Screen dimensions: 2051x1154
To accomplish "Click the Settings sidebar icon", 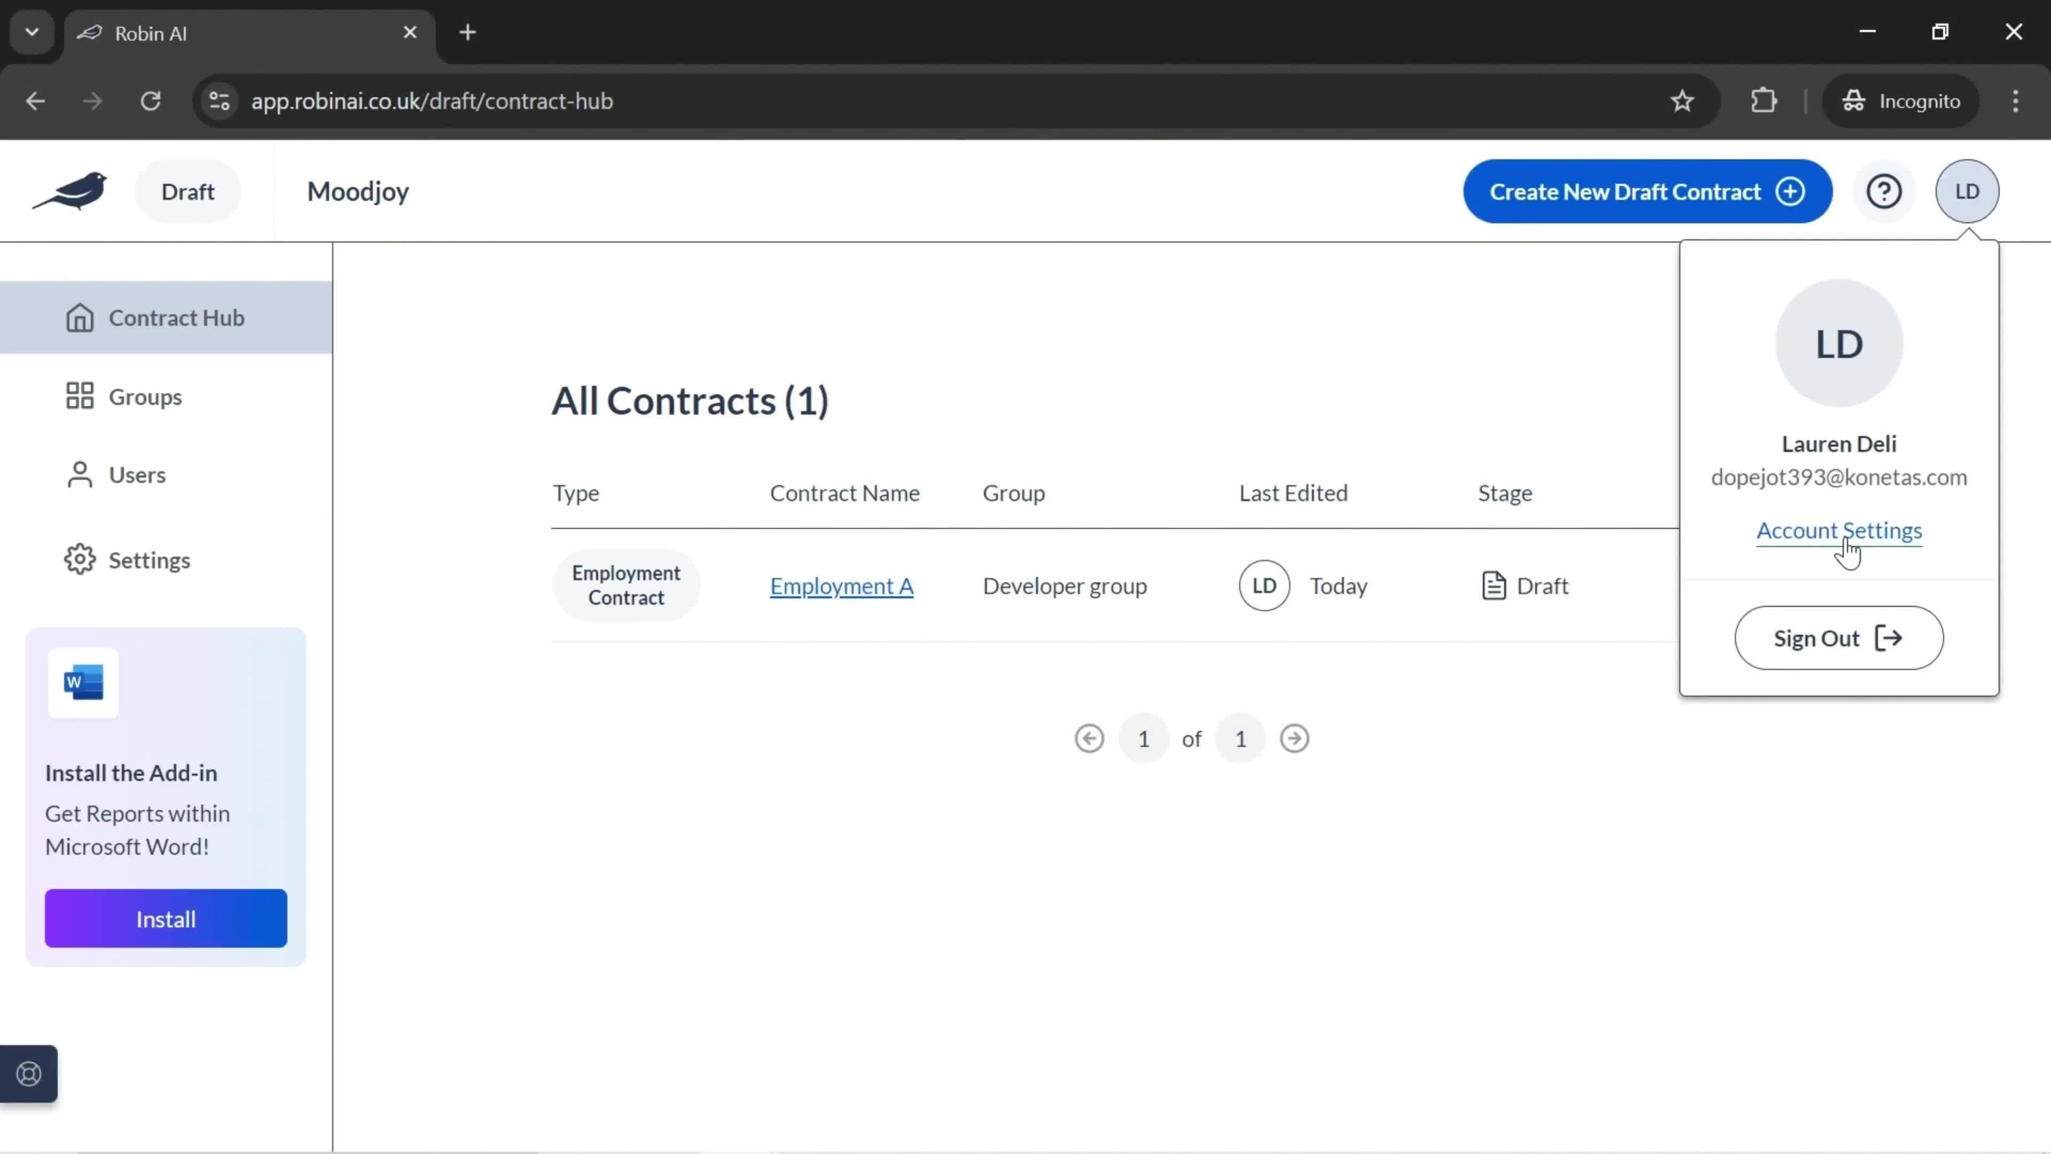I will (79, 559).
